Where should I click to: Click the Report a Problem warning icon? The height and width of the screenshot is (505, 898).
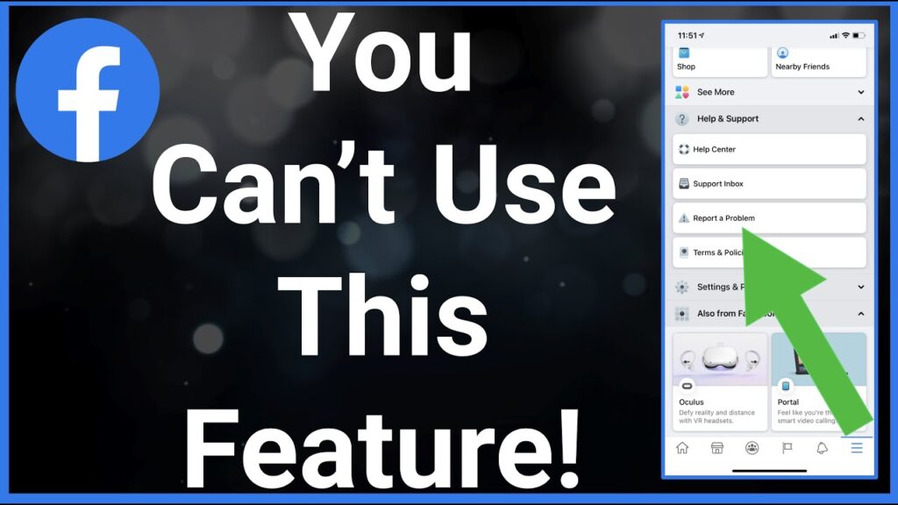pyautogui.click(x=684, y=218)
